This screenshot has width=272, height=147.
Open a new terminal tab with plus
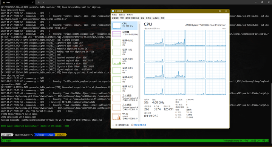pos(39,2)
